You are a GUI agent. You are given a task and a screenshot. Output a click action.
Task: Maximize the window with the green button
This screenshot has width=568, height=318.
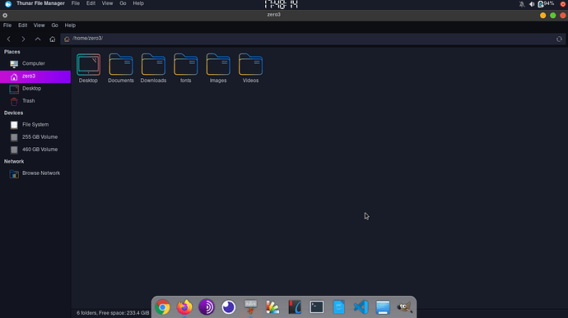coord(553,15)
